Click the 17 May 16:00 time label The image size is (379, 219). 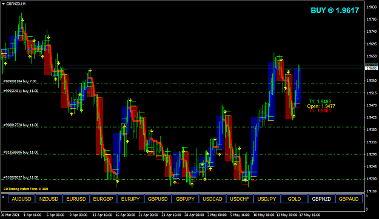310,215
